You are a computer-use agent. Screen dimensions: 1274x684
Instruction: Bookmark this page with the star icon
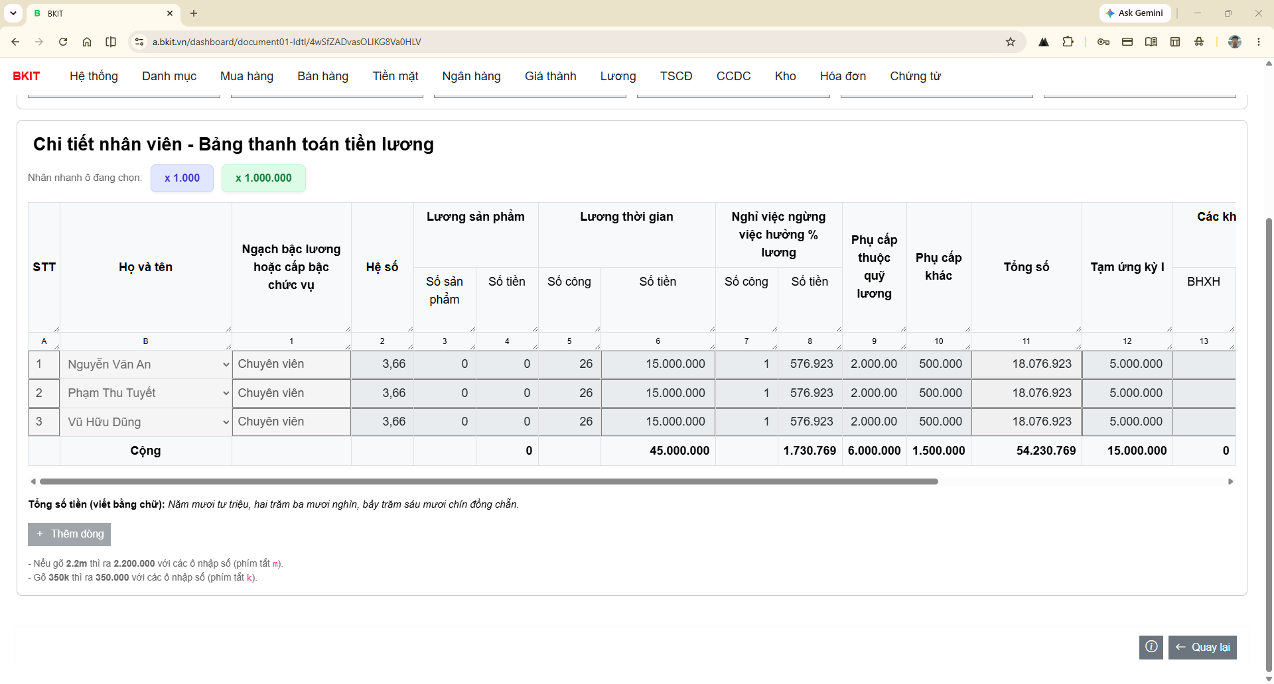(1011, 42)
